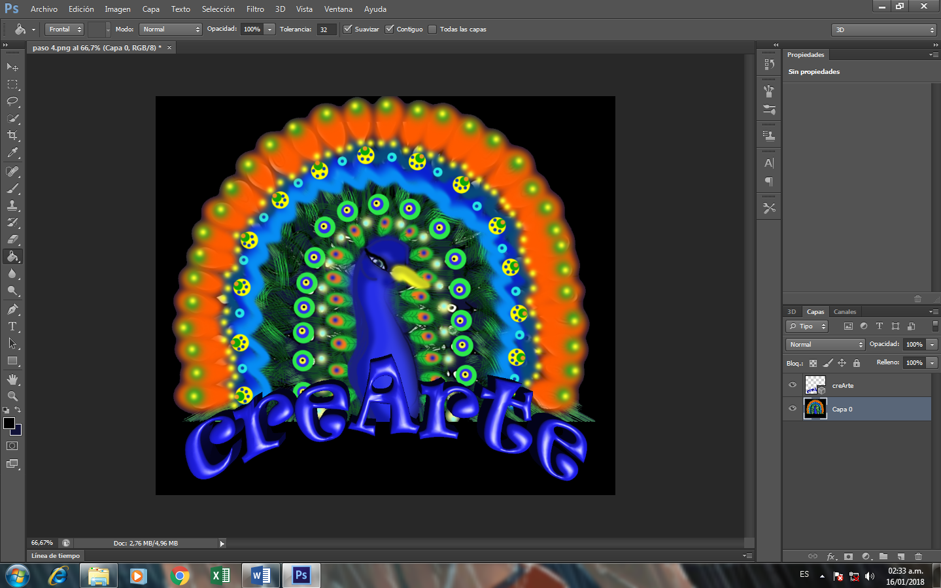This screenshot has height=588, width=941.
Task: Select the Blur tool
Action: (x=12, y=273)
